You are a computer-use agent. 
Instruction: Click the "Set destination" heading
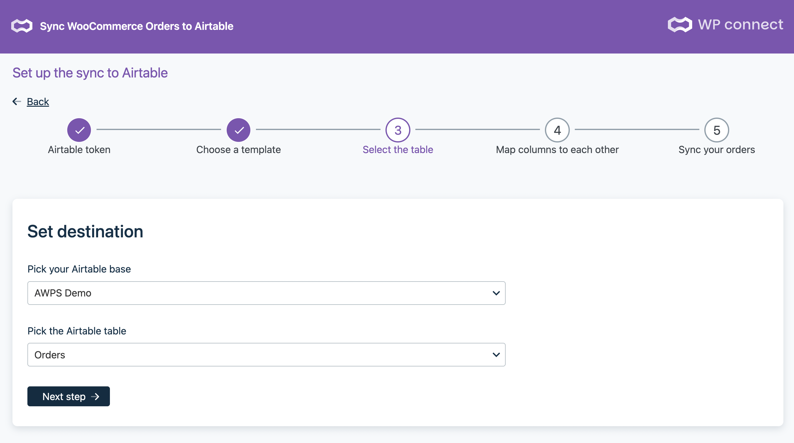85,231
